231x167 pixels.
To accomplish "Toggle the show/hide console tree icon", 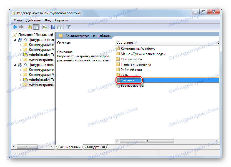I will 36,27.
